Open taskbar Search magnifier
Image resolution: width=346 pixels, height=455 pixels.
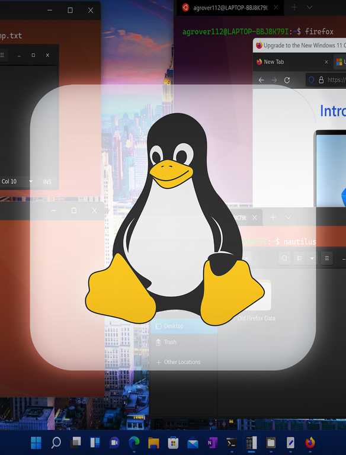click(56, 443)
